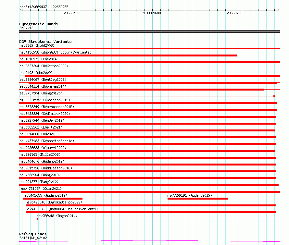289x245 pixels.
Task: Open nsv4731597 (Quan2021) variant
Action: [x=41, y=189]
